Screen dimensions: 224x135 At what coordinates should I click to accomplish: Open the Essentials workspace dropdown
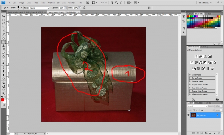coord(205,3)
